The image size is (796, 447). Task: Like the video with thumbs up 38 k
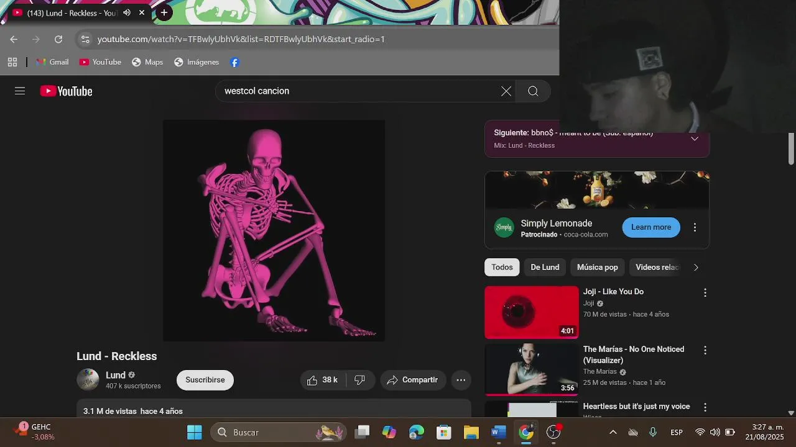(323, 380)
